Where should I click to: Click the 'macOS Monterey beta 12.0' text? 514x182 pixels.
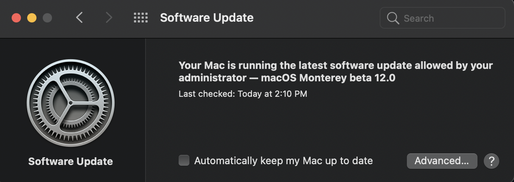pyautogui.click(x=328, y=78)
